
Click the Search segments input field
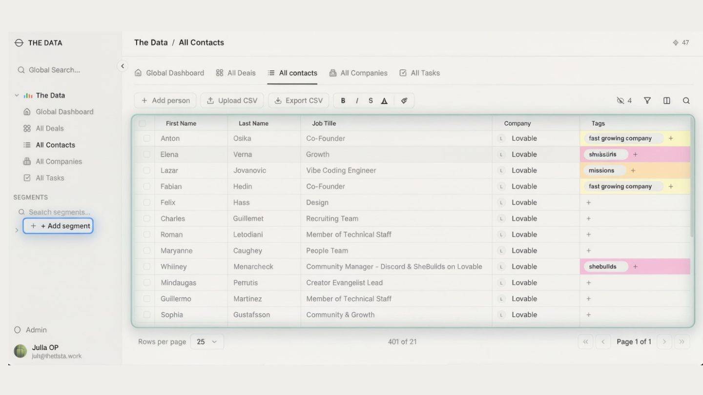tap(59, 212)
